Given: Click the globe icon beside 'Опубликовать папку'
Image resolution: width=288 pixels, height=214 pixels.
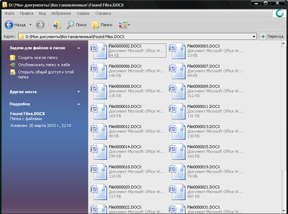Looking at the screenshot, I should click(x=12, y=65).
